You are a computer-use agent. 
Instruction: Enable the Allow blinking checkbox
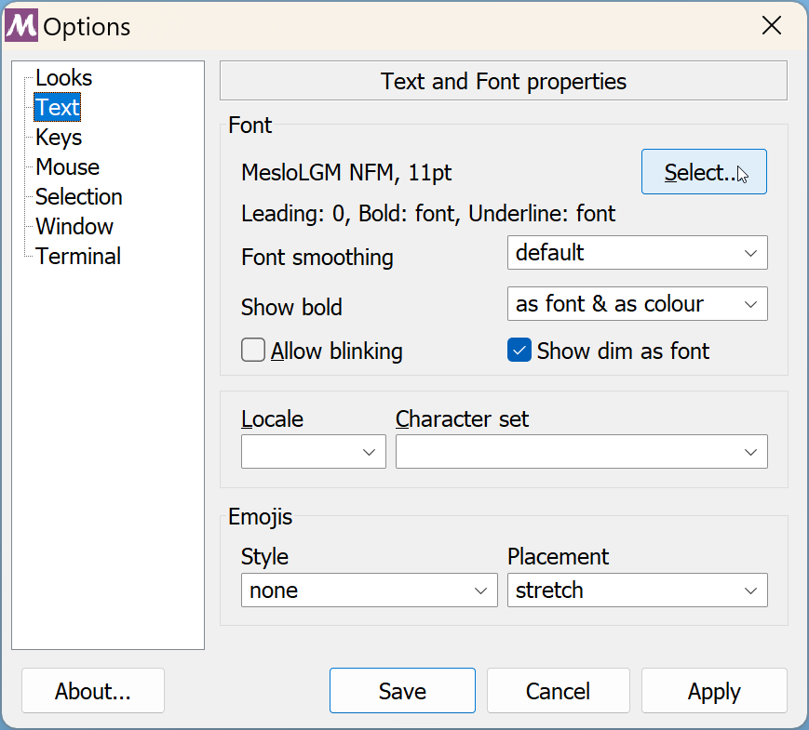(252, 351)
